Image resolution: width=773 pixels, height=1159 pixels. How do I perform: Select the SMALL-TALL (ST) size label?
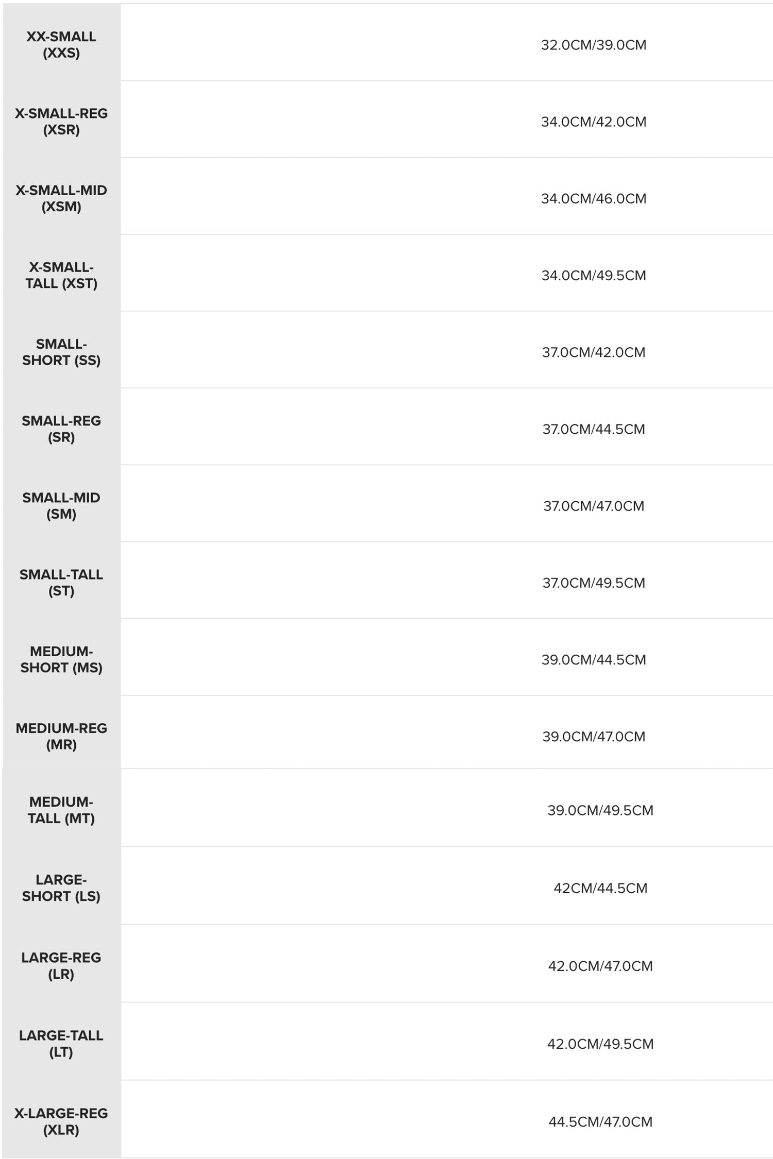pos(61,583)
